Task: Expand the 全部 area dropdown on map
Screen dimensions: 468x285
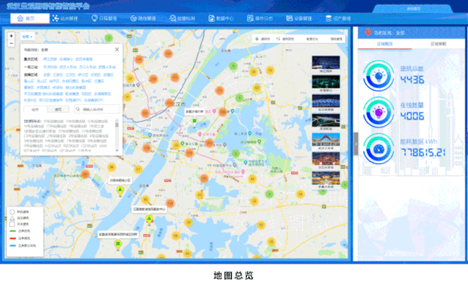Action: click(x=27, y=37)
